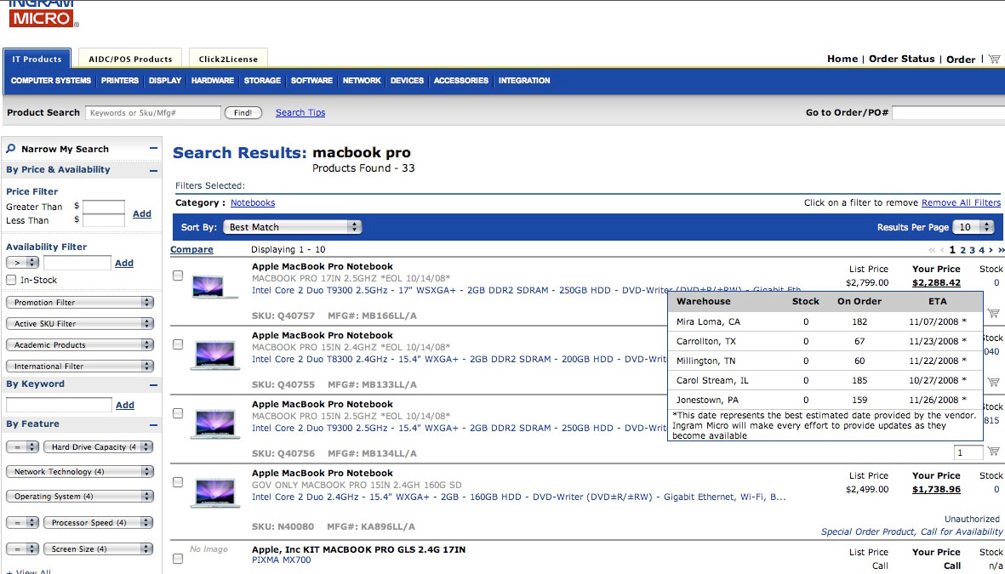Jump to last results page double arrow
1005x574 pixels.
pos(1001,250)
